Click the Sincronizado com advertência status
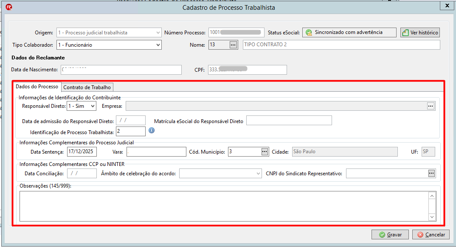456x247 pixels. (x=349, y=32)
